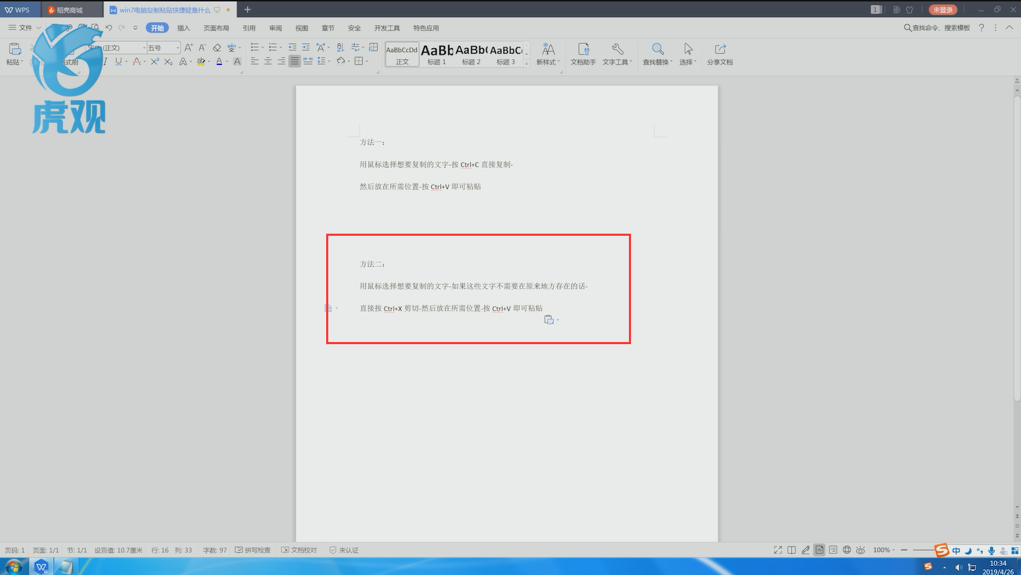Click the font color A swatch
This screenshot has width=1021, height=575.
219,62
